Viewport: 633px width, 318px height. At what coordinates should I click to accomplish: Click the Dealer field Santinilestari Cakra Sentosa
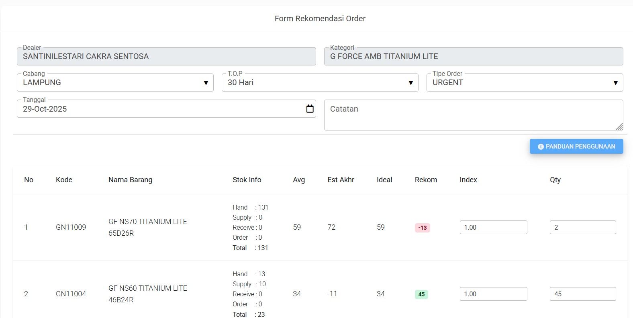click(166, 57)
